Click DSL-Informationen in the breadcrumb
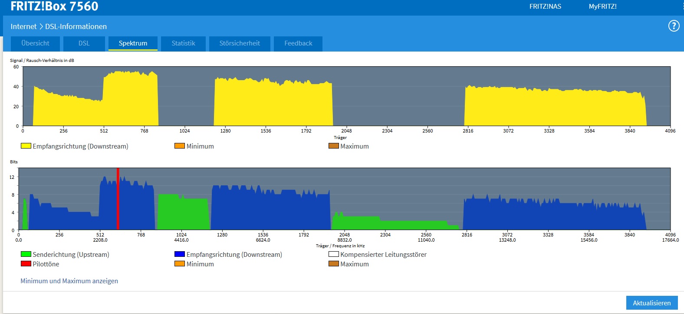 (x=76, y=26)
